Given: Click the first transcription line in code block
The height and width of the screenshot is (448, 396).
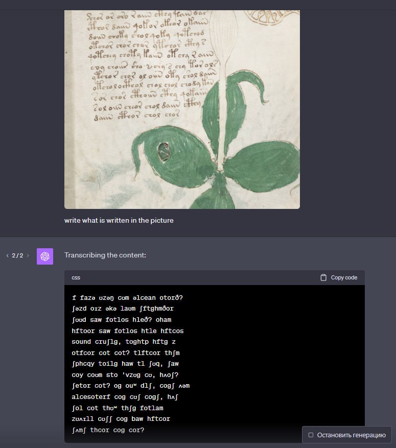Looking at the screenshot, I should (x=127, y=298).
